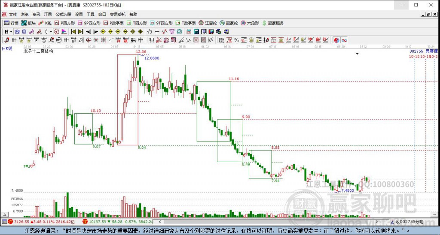The height and width of the screenshot is (235, 440).
Task: Open 赢家服务 with the dollar icon
Action: (273, 23)
